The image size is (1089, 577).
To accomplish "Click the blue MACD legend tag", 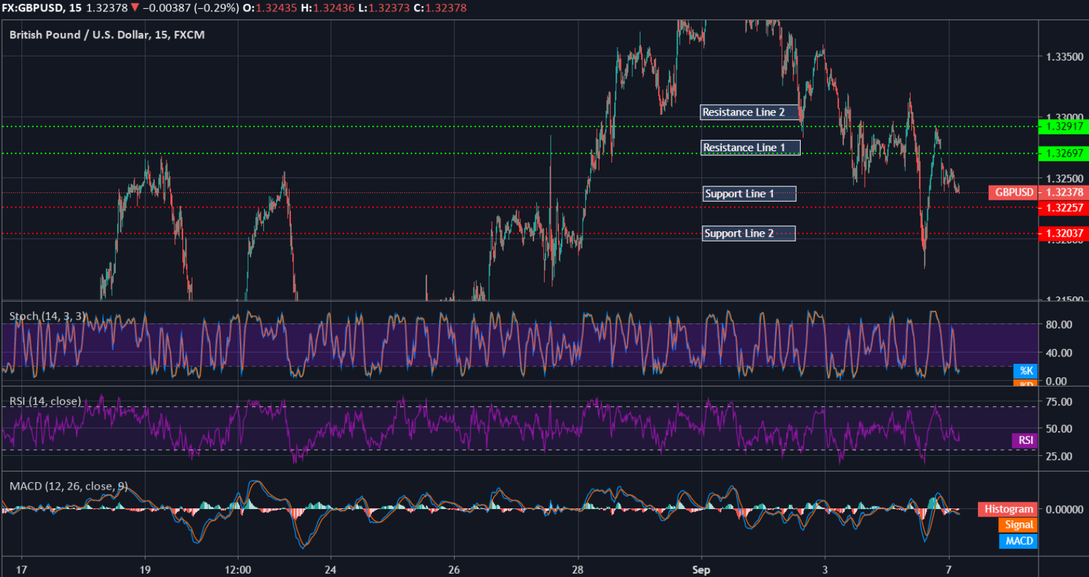I will click(1018, 541).
